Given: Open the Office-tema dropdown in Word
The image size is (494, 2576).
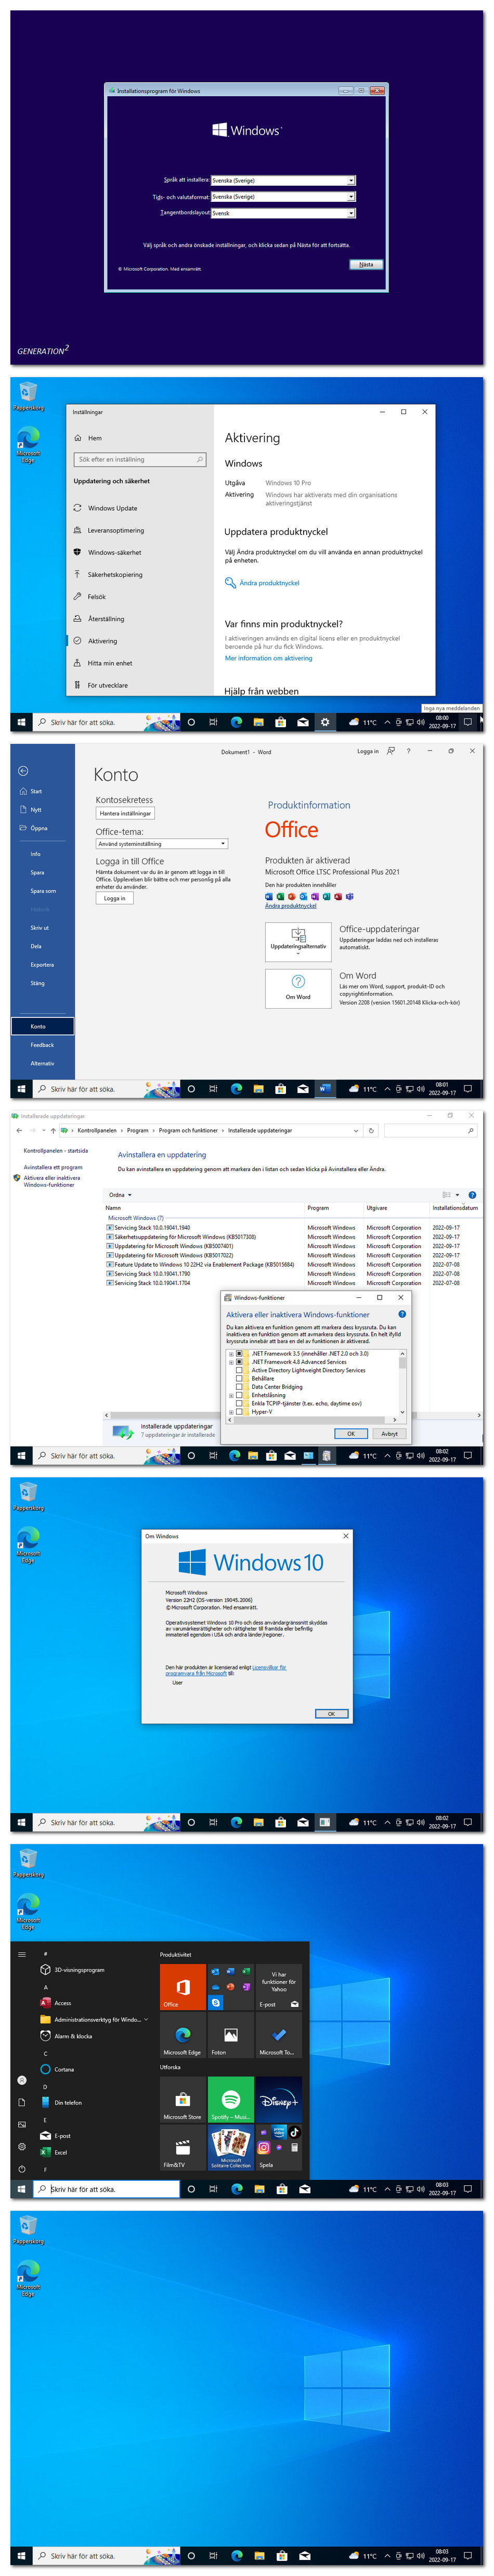Looking at the screenshot, I should (x=162, y=844).
